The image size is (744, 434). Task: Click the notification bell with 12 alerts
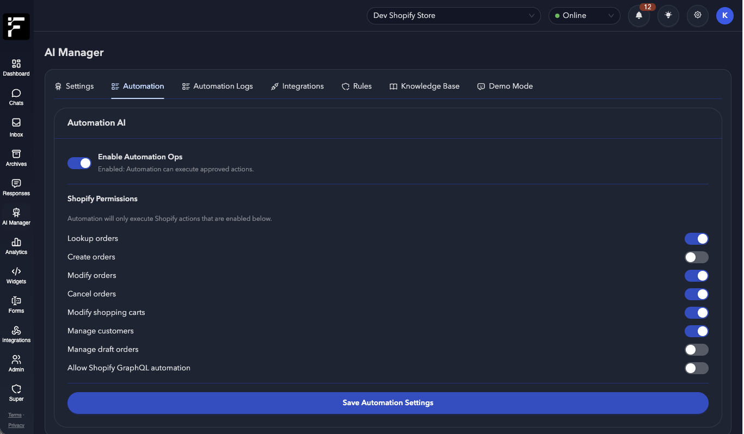pyautogui.click(x=638, y=16)
